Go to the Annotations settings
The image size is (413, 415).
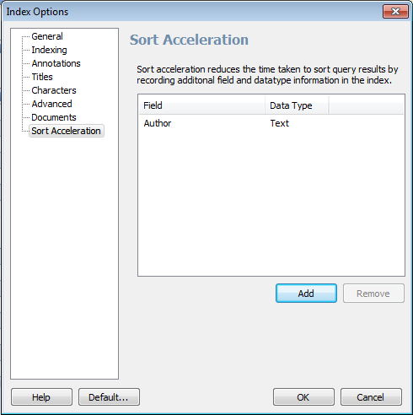56,63
